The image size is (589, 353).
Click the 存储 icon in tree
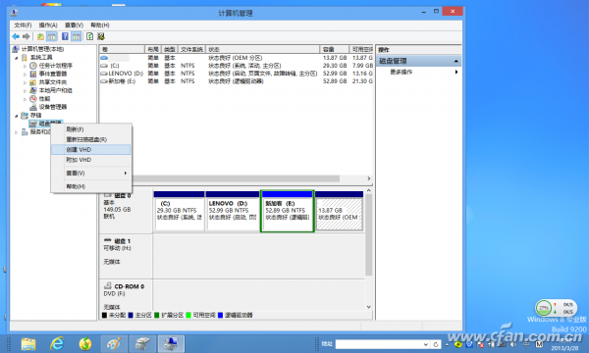coord(25,115)
